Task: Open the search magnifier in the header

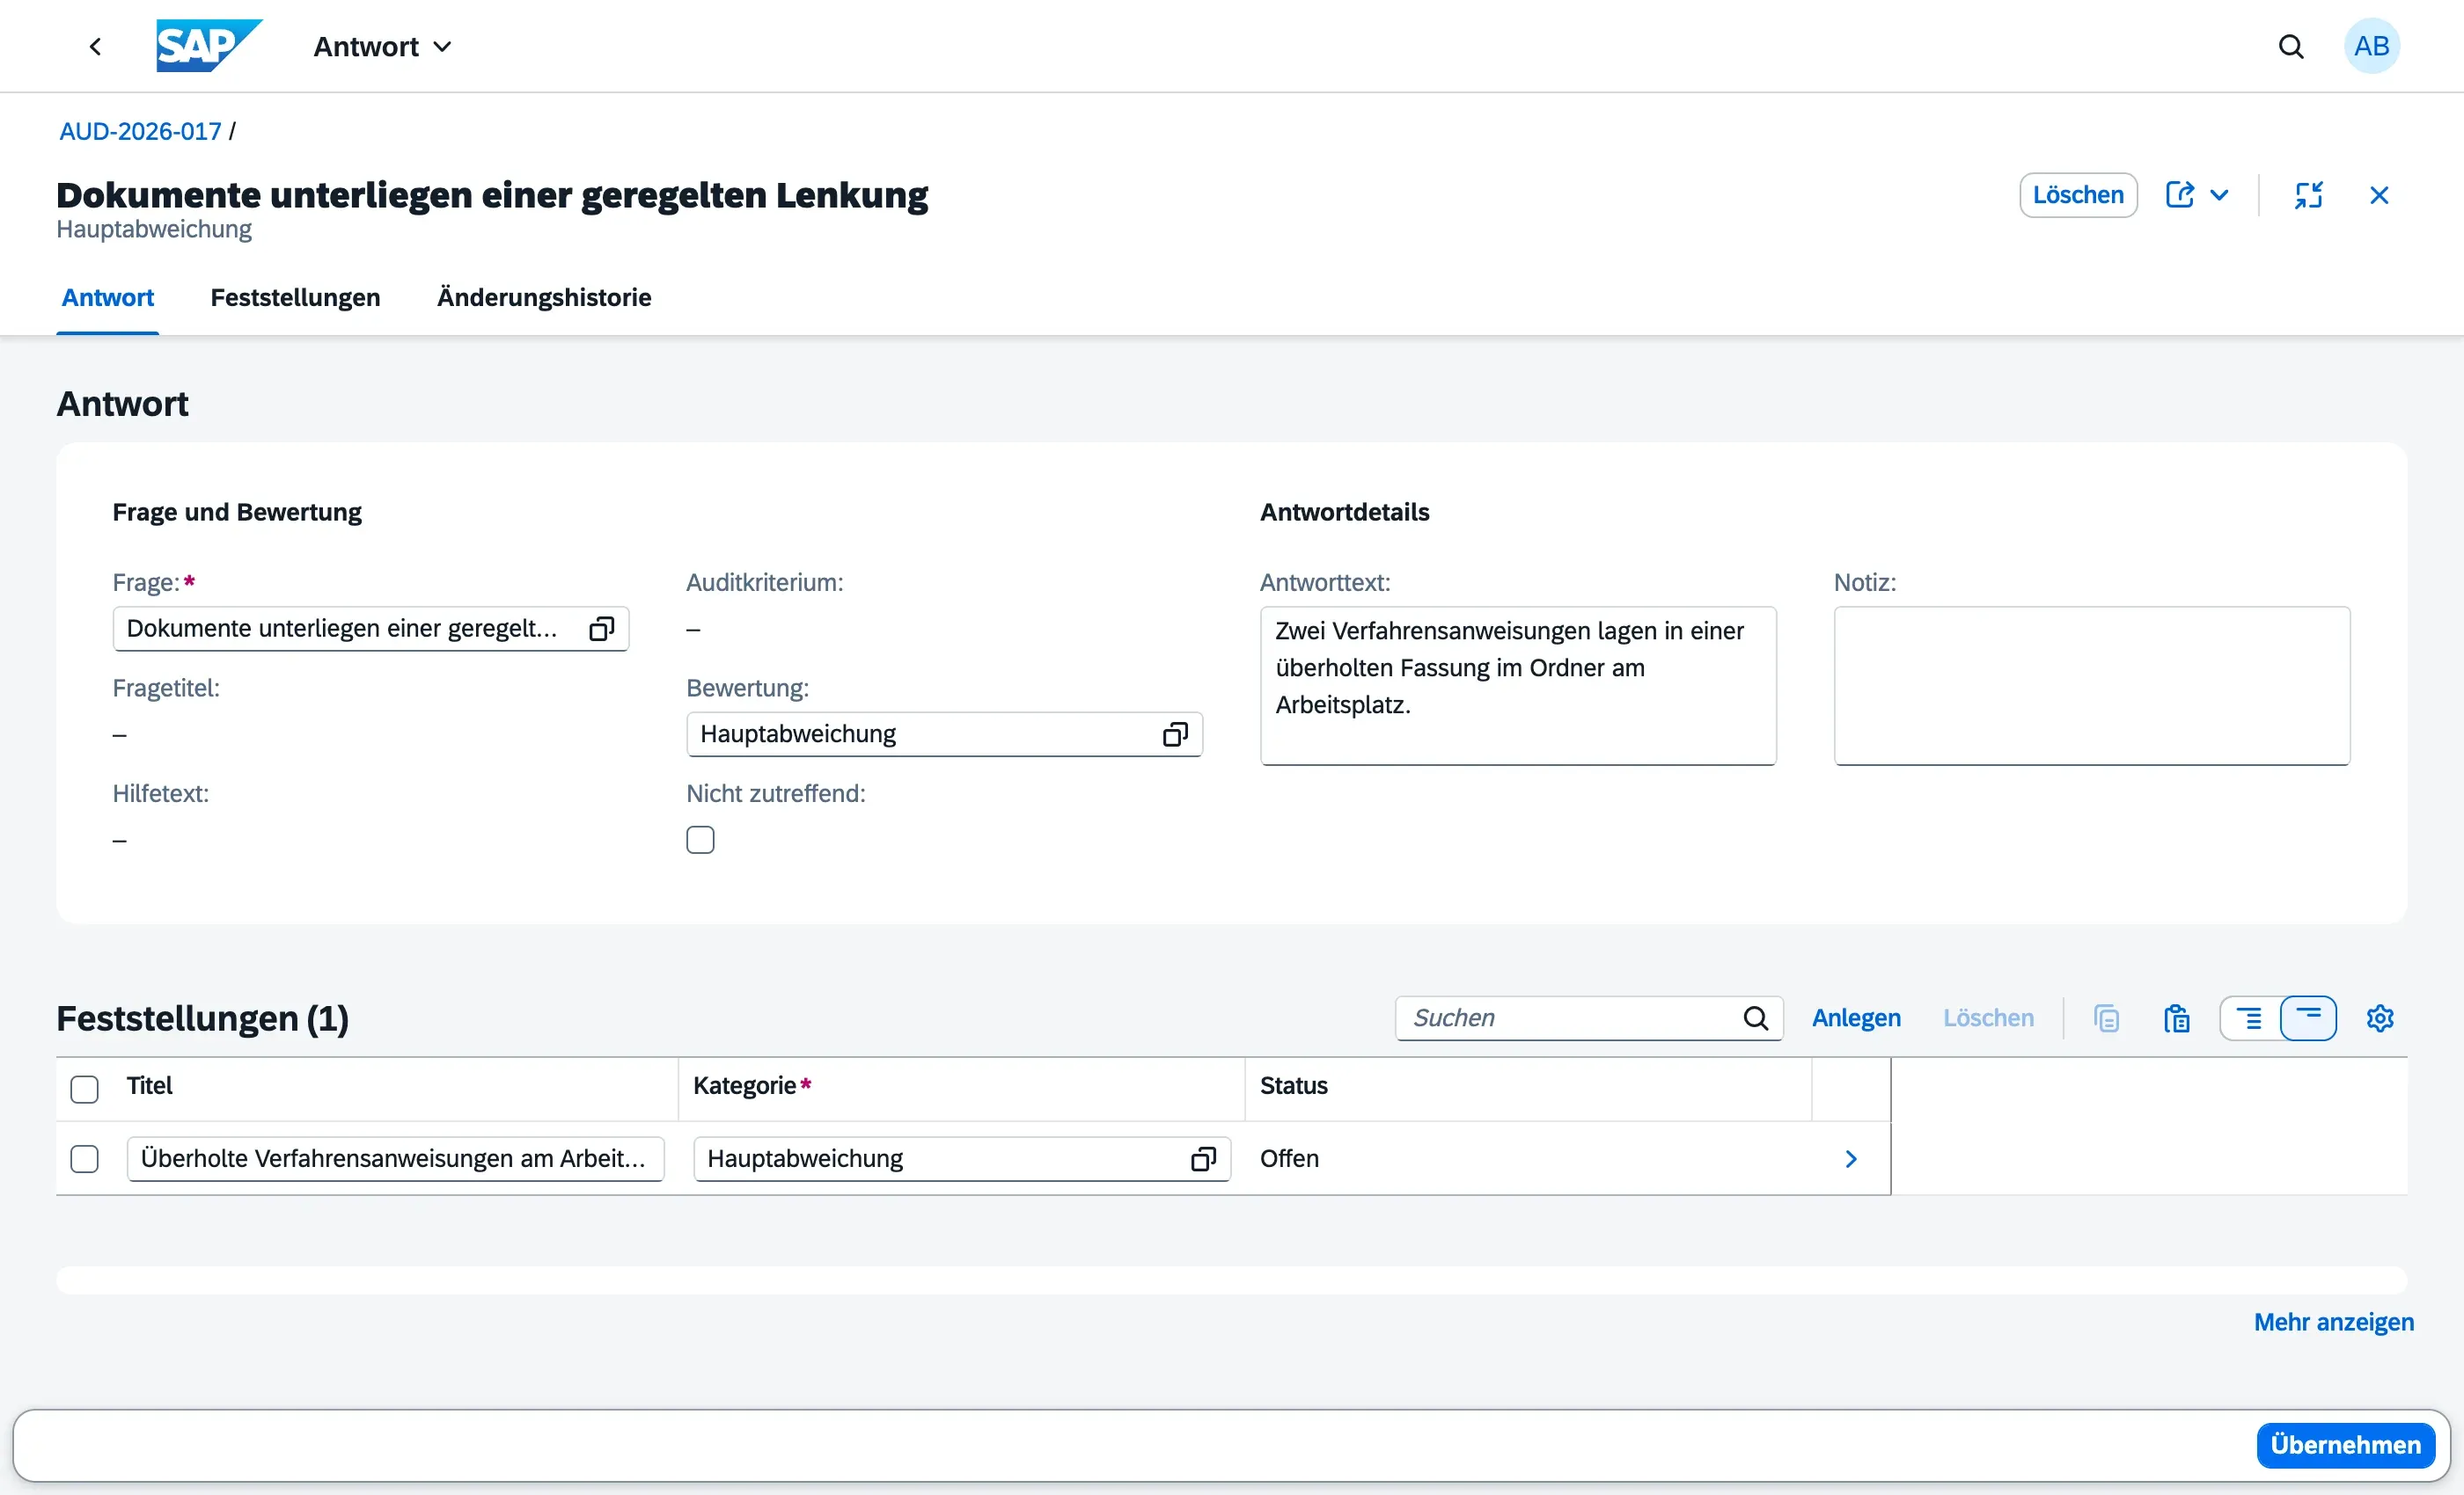Action: [x=2291, y=46]
